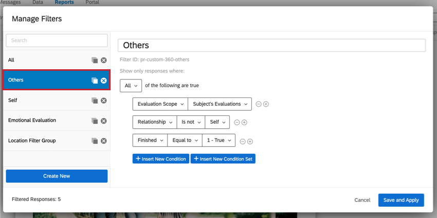Duplicate the Location Filter Group filter
The width and height of the screenshot is (437, 218).
coord(95,141)
